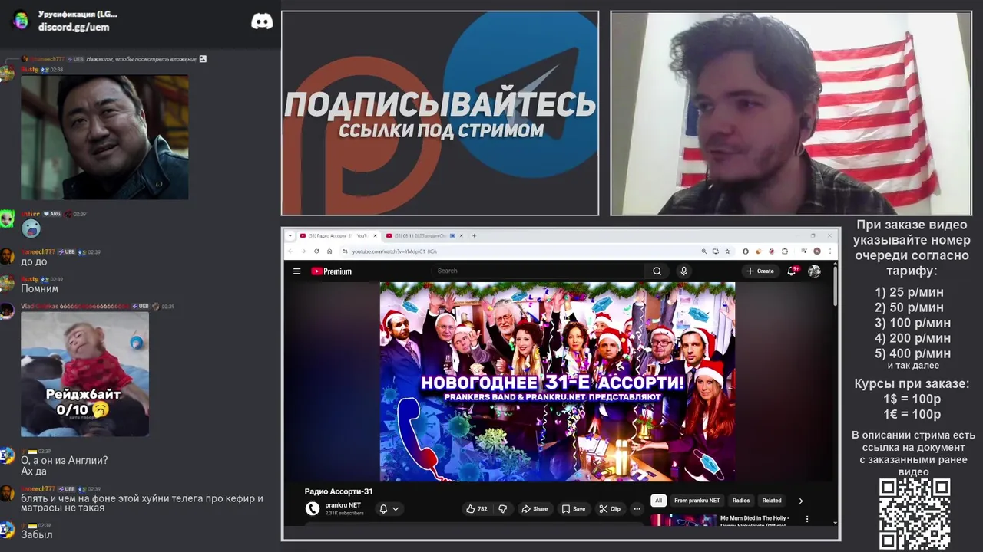Switch to the second stream browser tab

point(423,235)
